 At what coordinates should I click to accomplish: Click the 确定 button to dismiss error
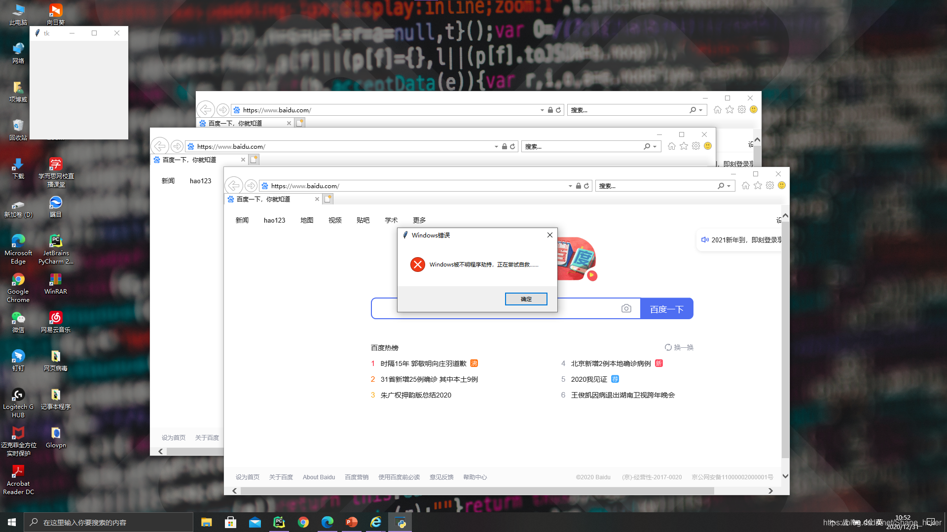pyautogui.click(x=526, y=299)
